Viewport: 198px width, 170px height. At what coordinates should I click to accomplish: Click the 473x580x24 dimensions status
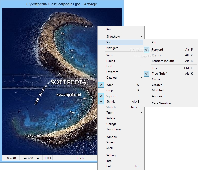(x=31, y=158)
